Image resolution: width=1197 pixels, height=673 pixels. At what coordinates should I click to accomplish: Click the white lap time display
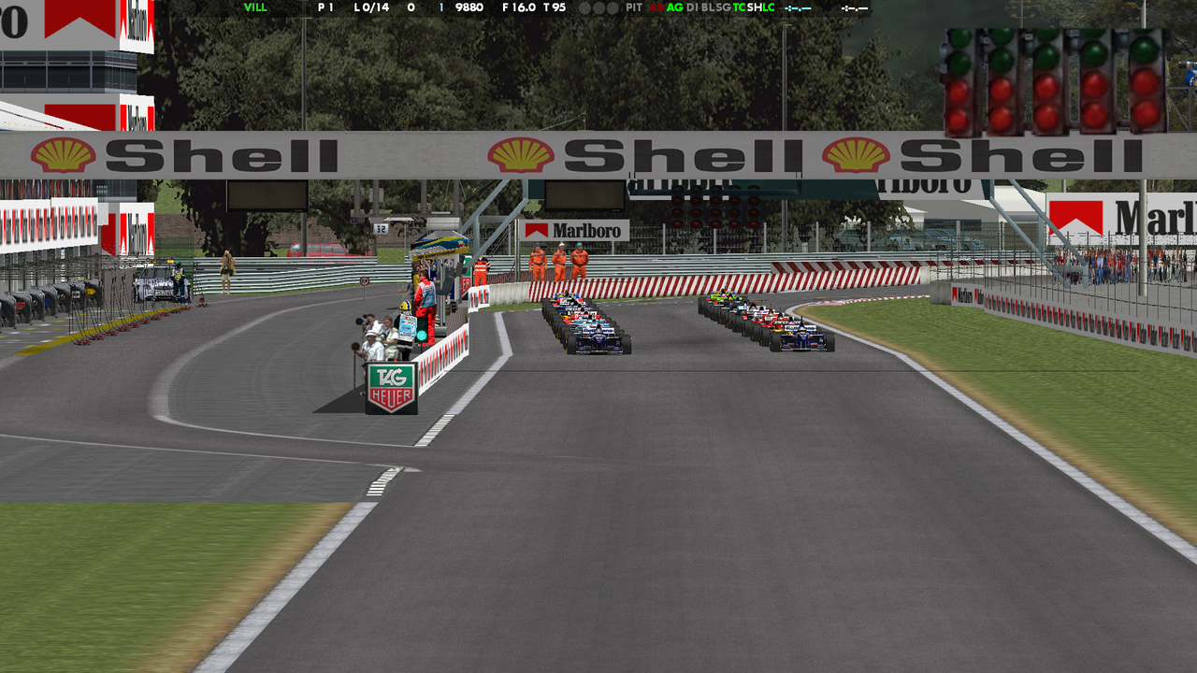click(854, 7)
